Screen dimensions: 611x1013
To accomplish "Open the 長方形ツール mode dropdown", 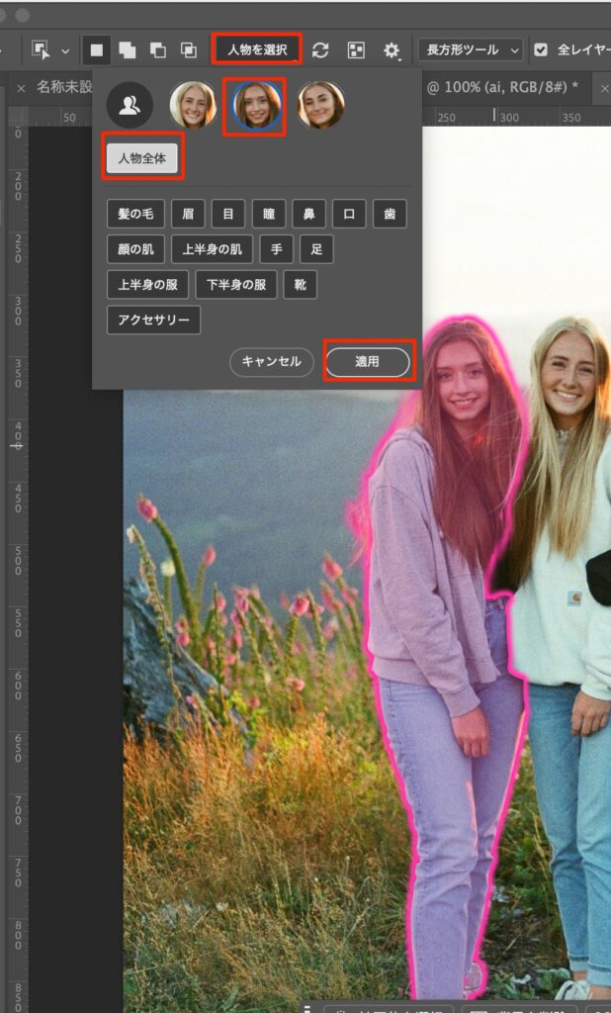I will (471, 49).
